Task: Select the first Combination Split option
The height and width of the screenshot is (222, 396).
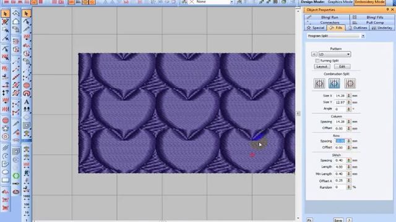Action: (319, 83)
